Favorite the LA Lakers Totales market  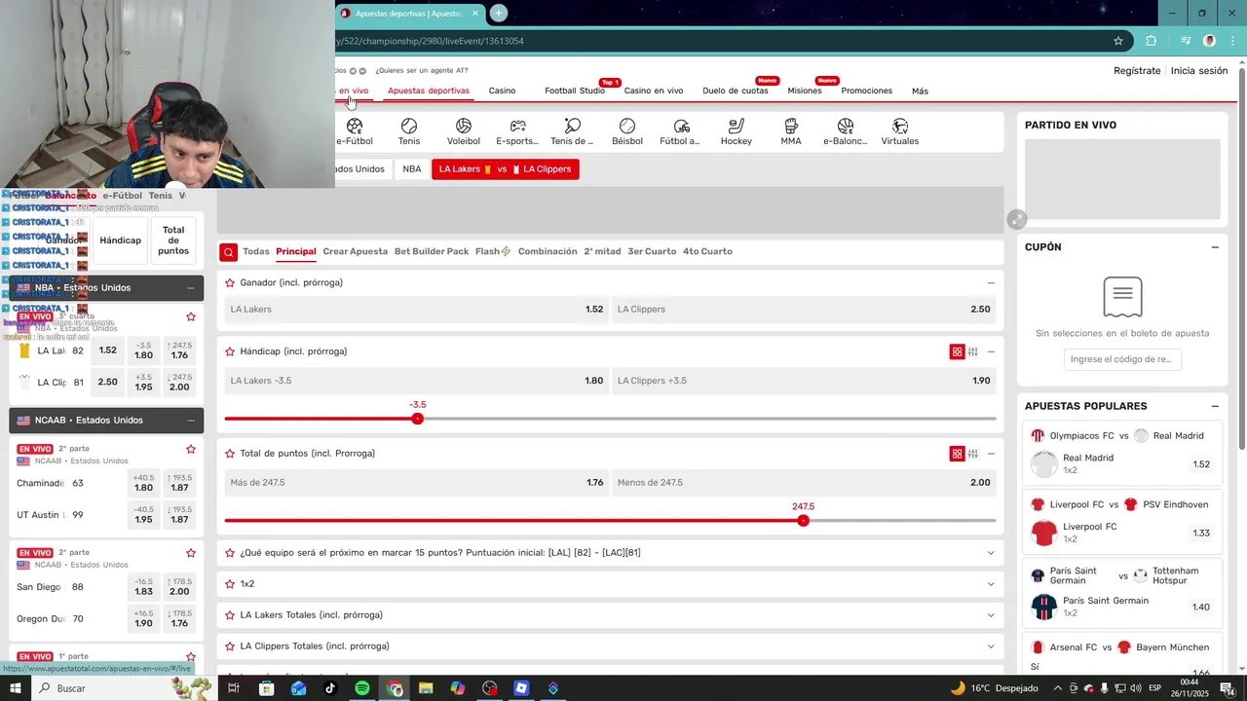coord(230,615)
